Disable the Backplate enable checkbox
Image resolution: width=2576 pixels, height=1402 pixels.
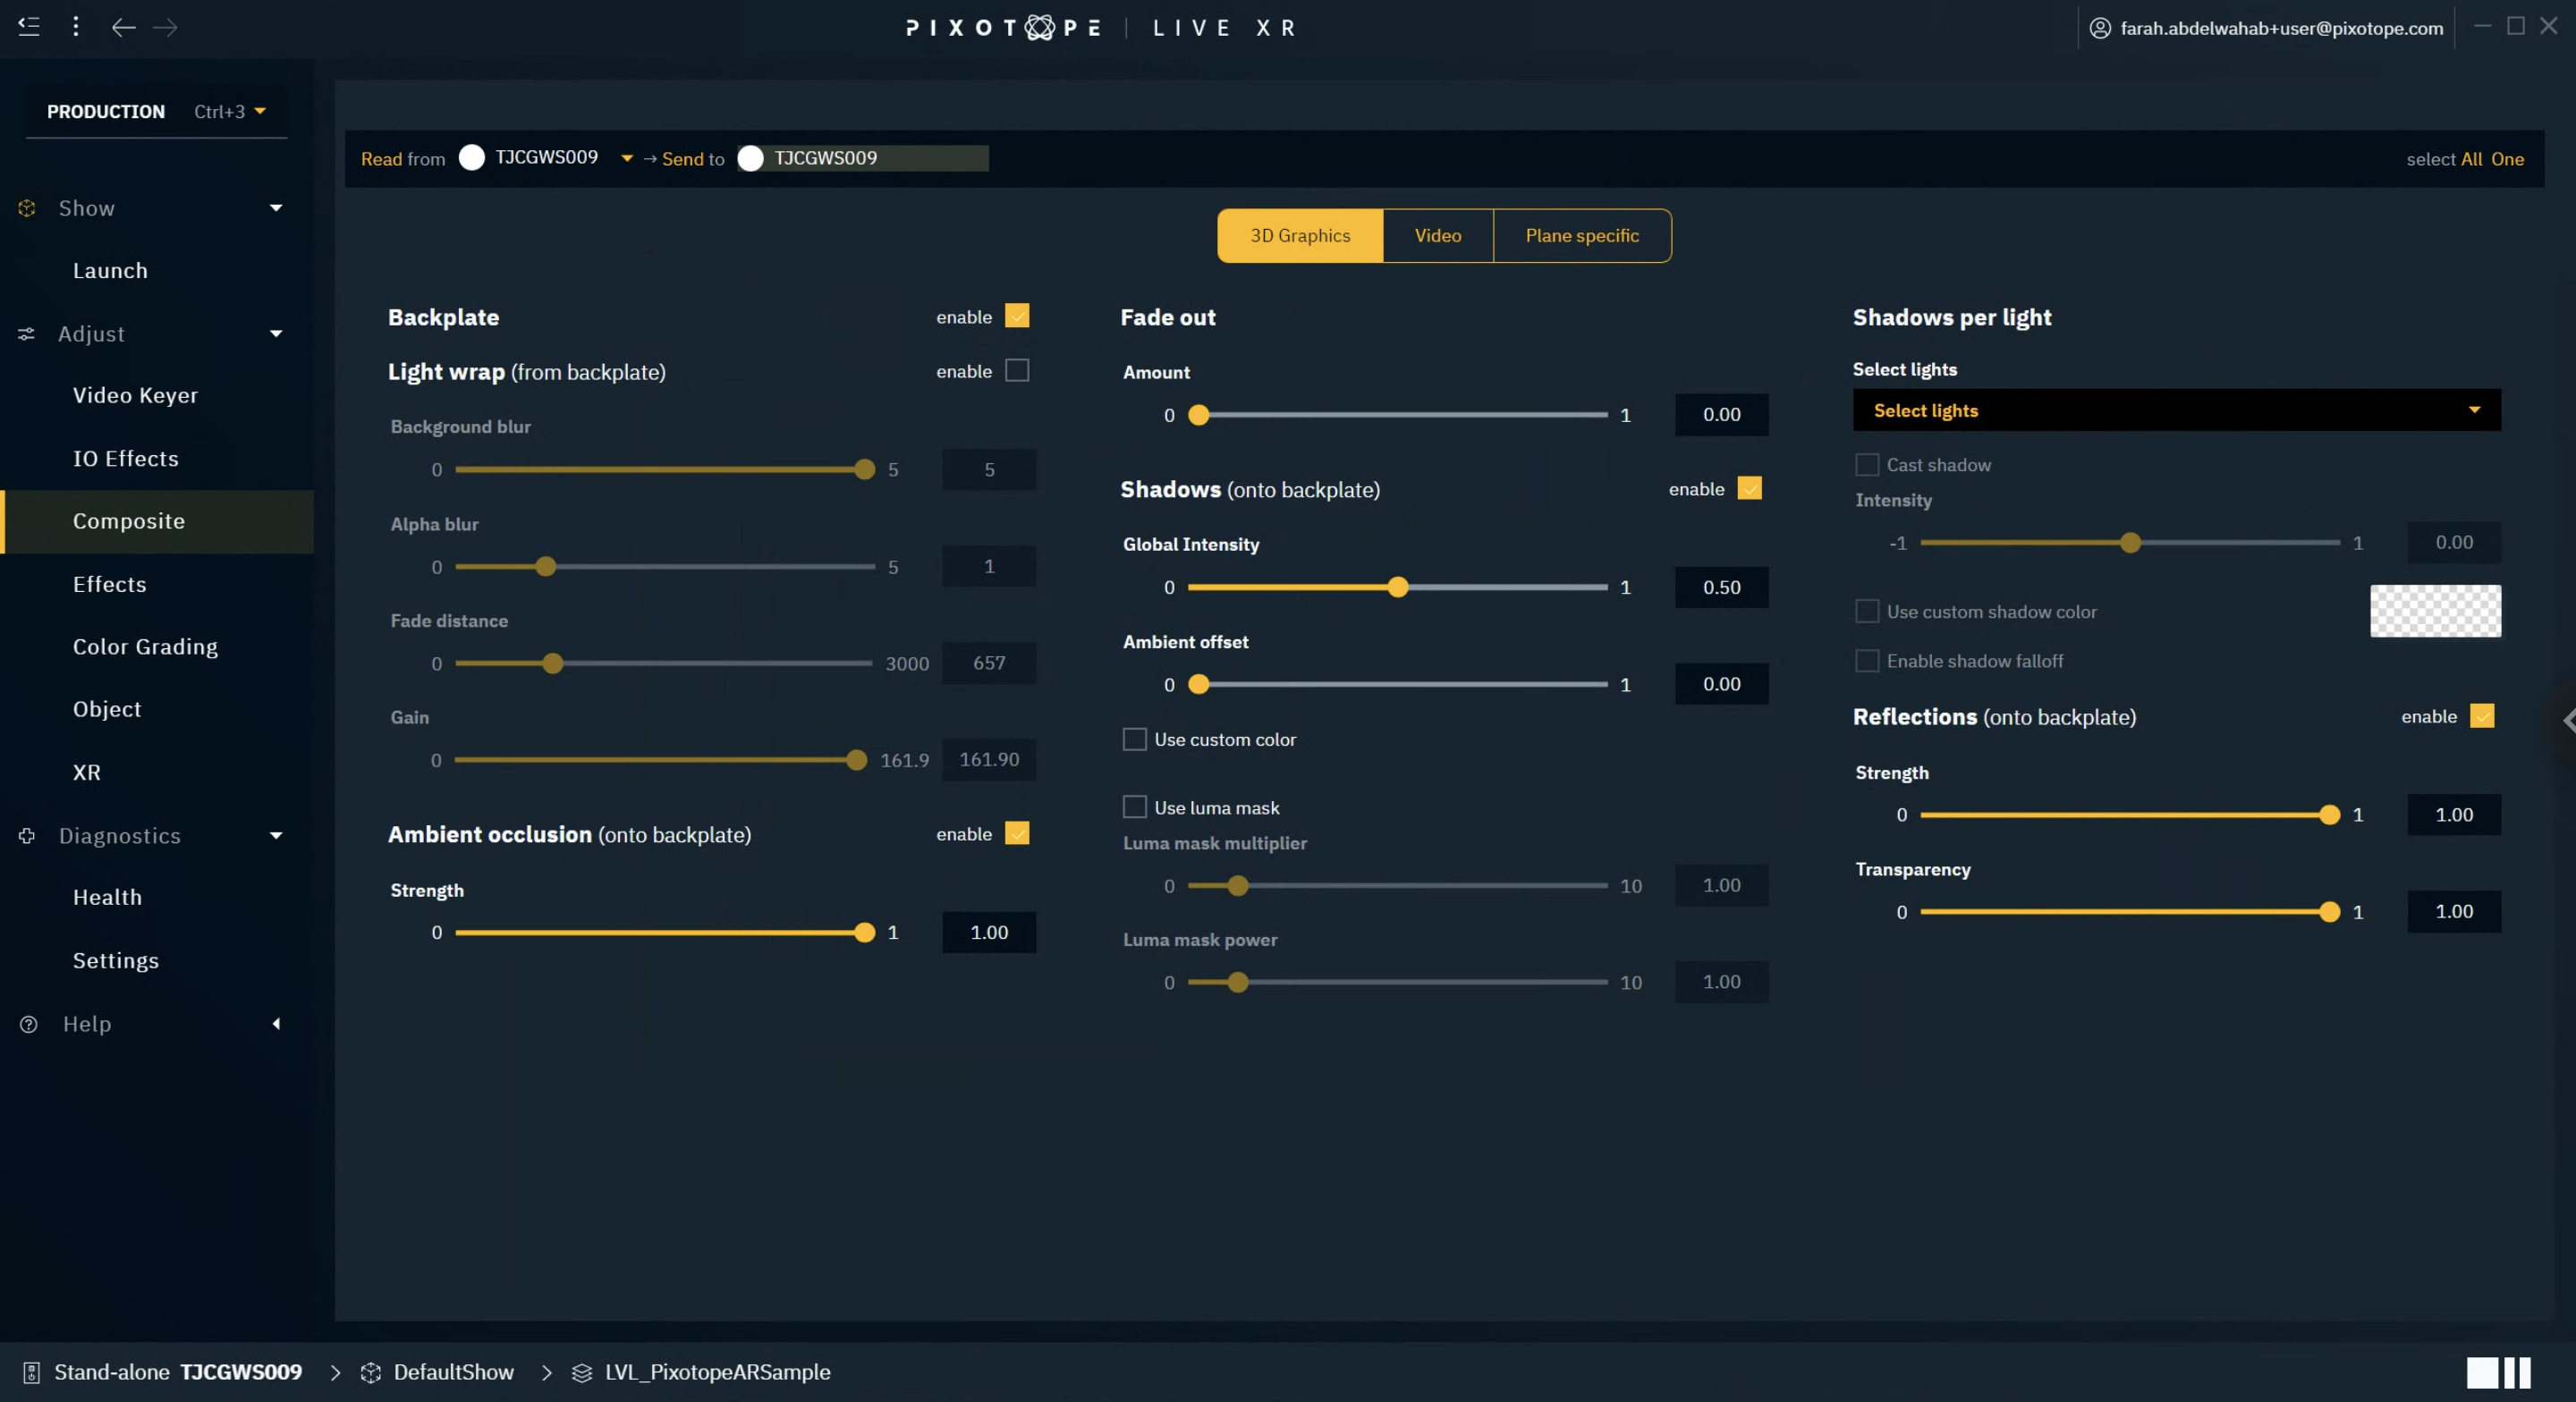tap(1017, 316)
